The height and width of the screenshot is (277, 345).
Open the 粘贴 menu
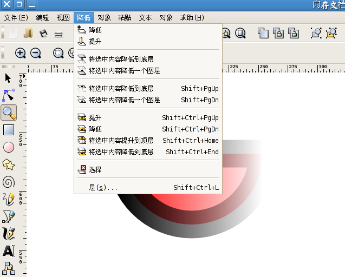pyautogui.click(x=125, y=18)
